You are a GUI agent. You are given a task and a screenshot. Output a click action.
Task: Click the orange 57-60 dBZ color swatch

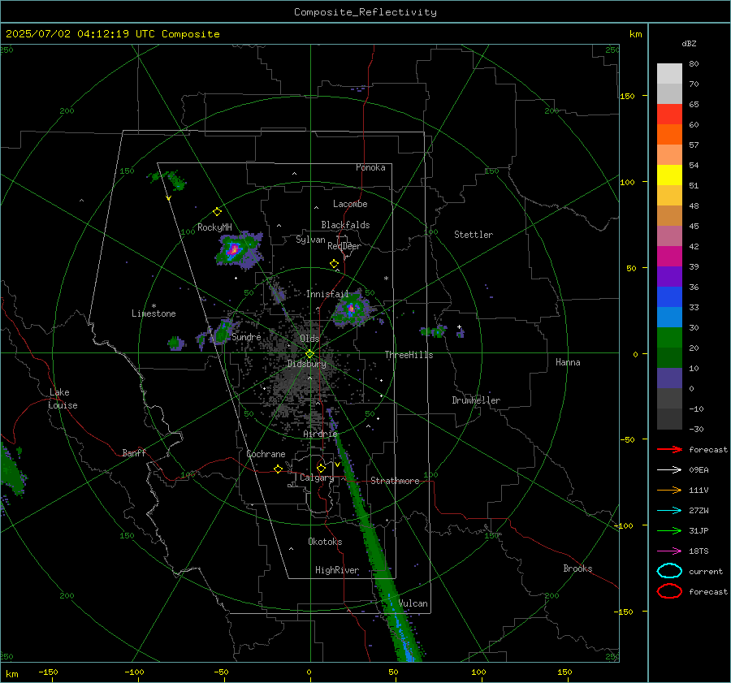pos(669,135)
